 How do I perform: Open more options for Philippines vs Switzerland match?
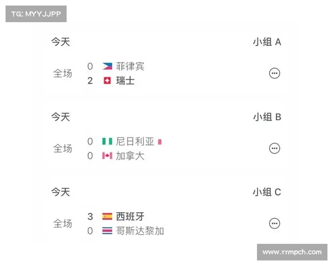[274, 73]
